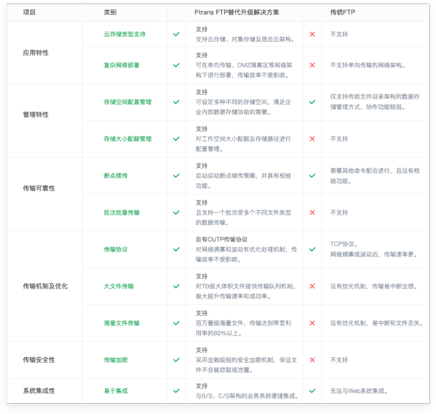The image size is (436, 414).
Task: Click text 无法与Web系统集成。
Action: coord(359,391)
